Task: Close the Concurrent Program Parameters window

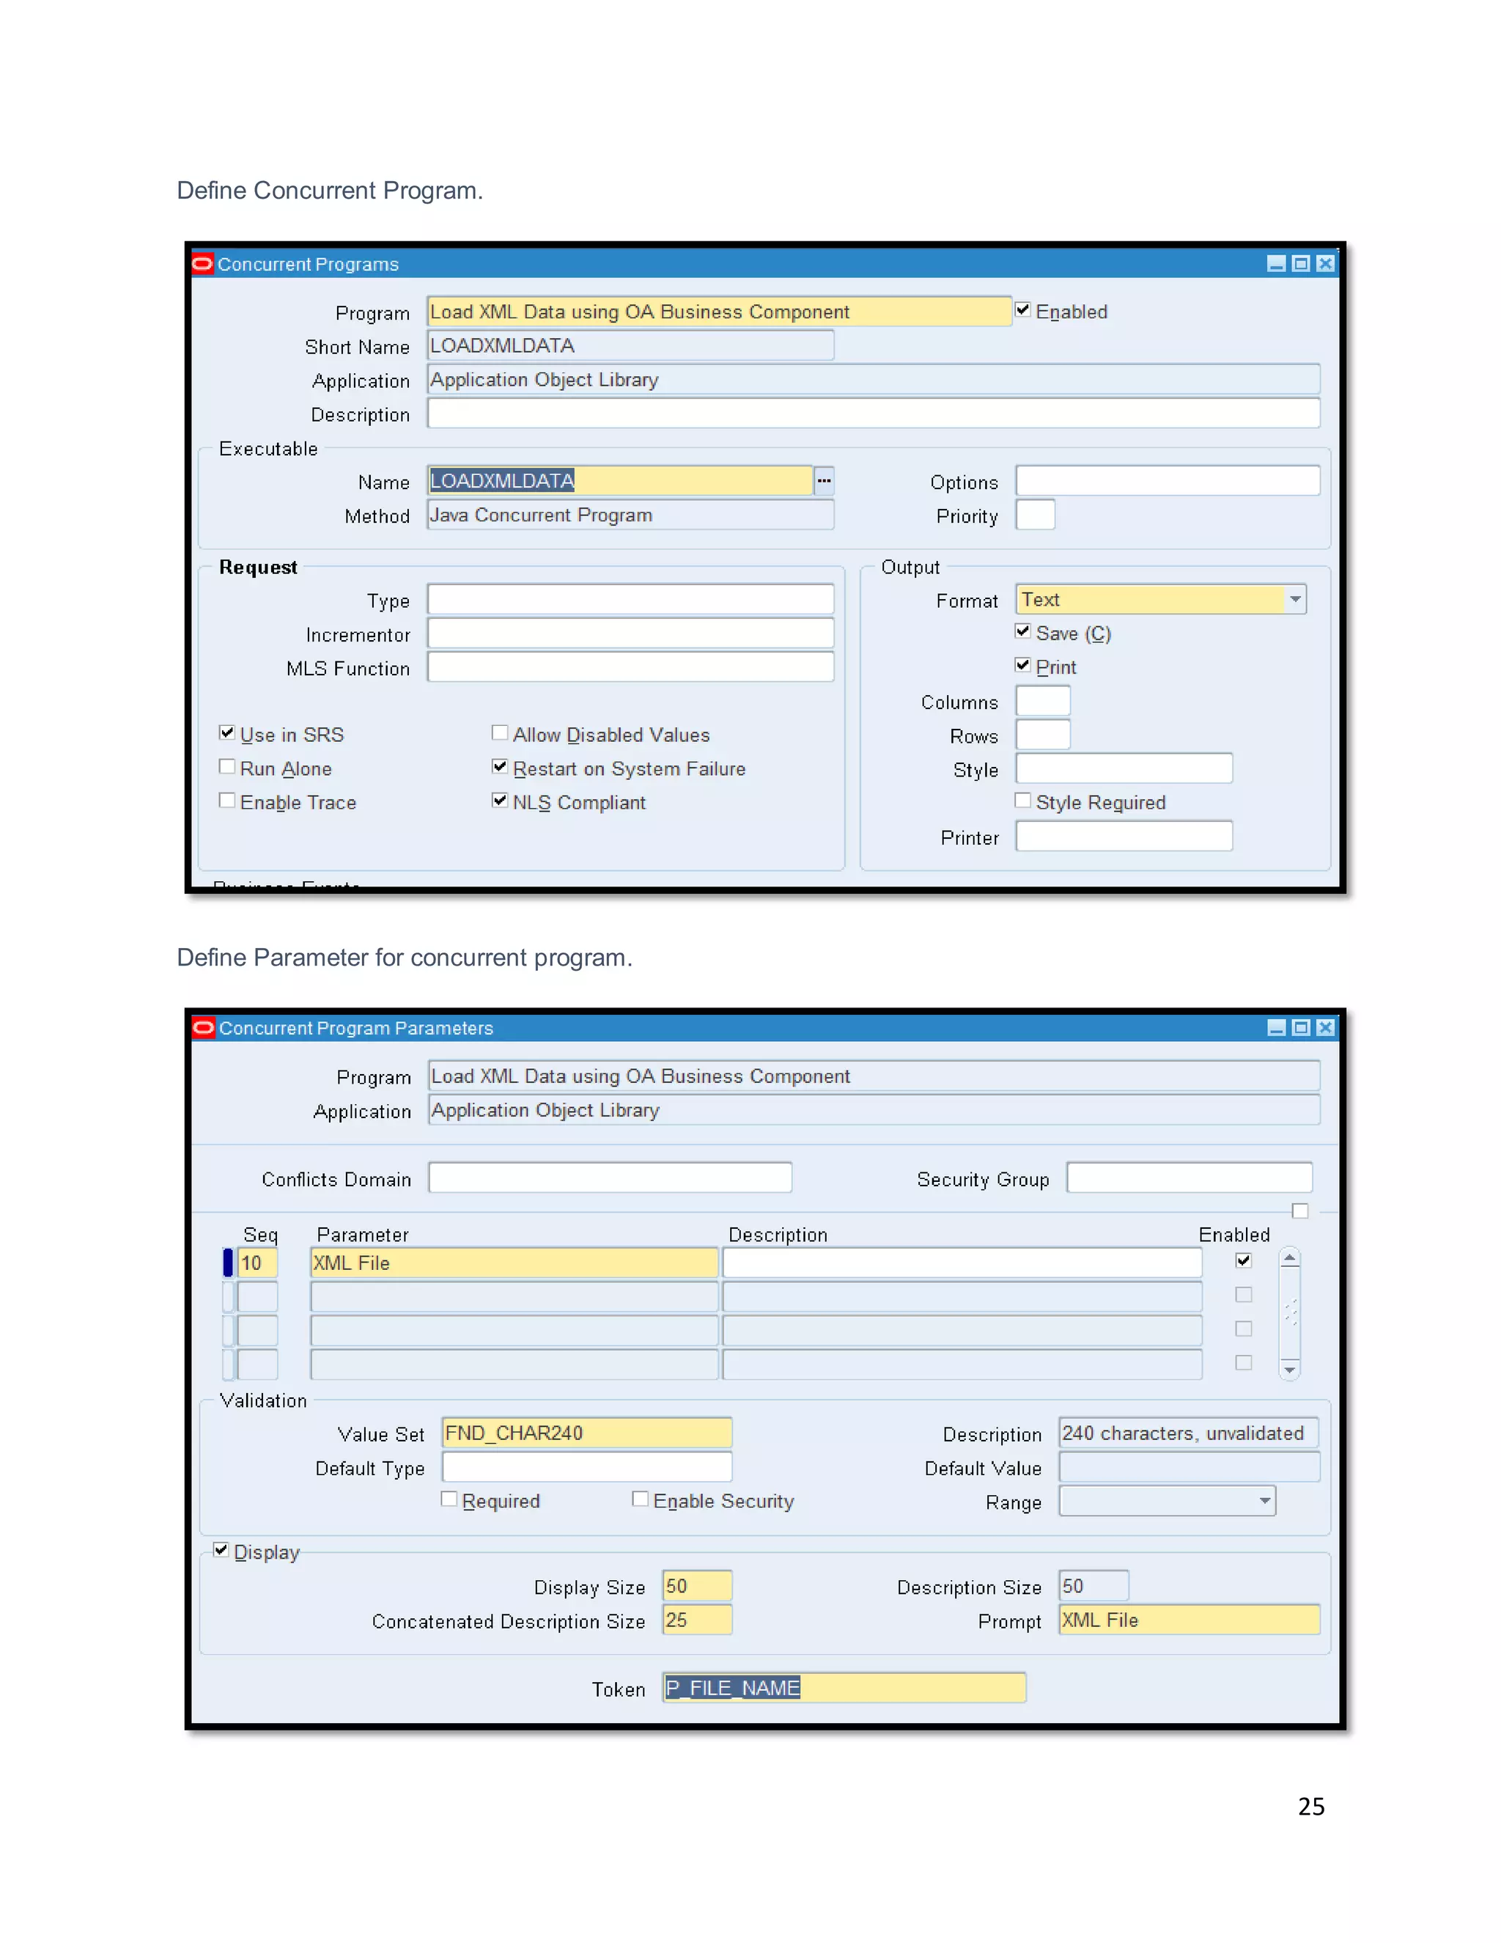Action: pos(1326,1027)
